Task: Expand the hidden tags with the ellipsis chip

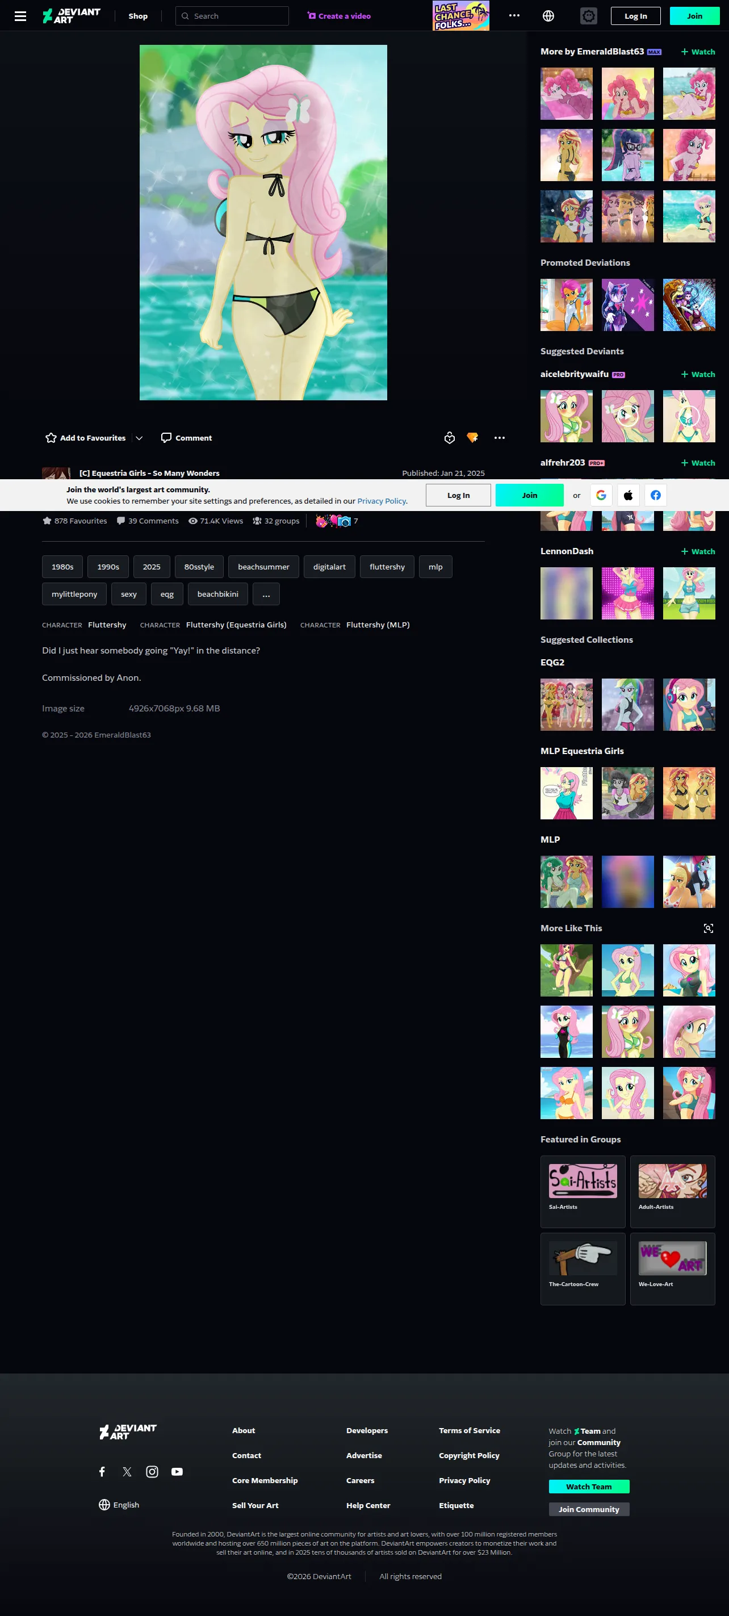Action: [266, 594]
